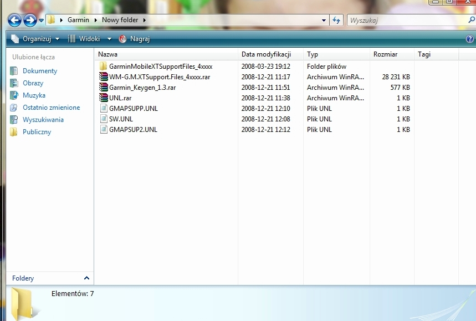476x321 pixels.
Task: Click WinRAR icon of WM-G.M.XTSupport.Files_4xxxx.rar
Action: pos(104,77)
